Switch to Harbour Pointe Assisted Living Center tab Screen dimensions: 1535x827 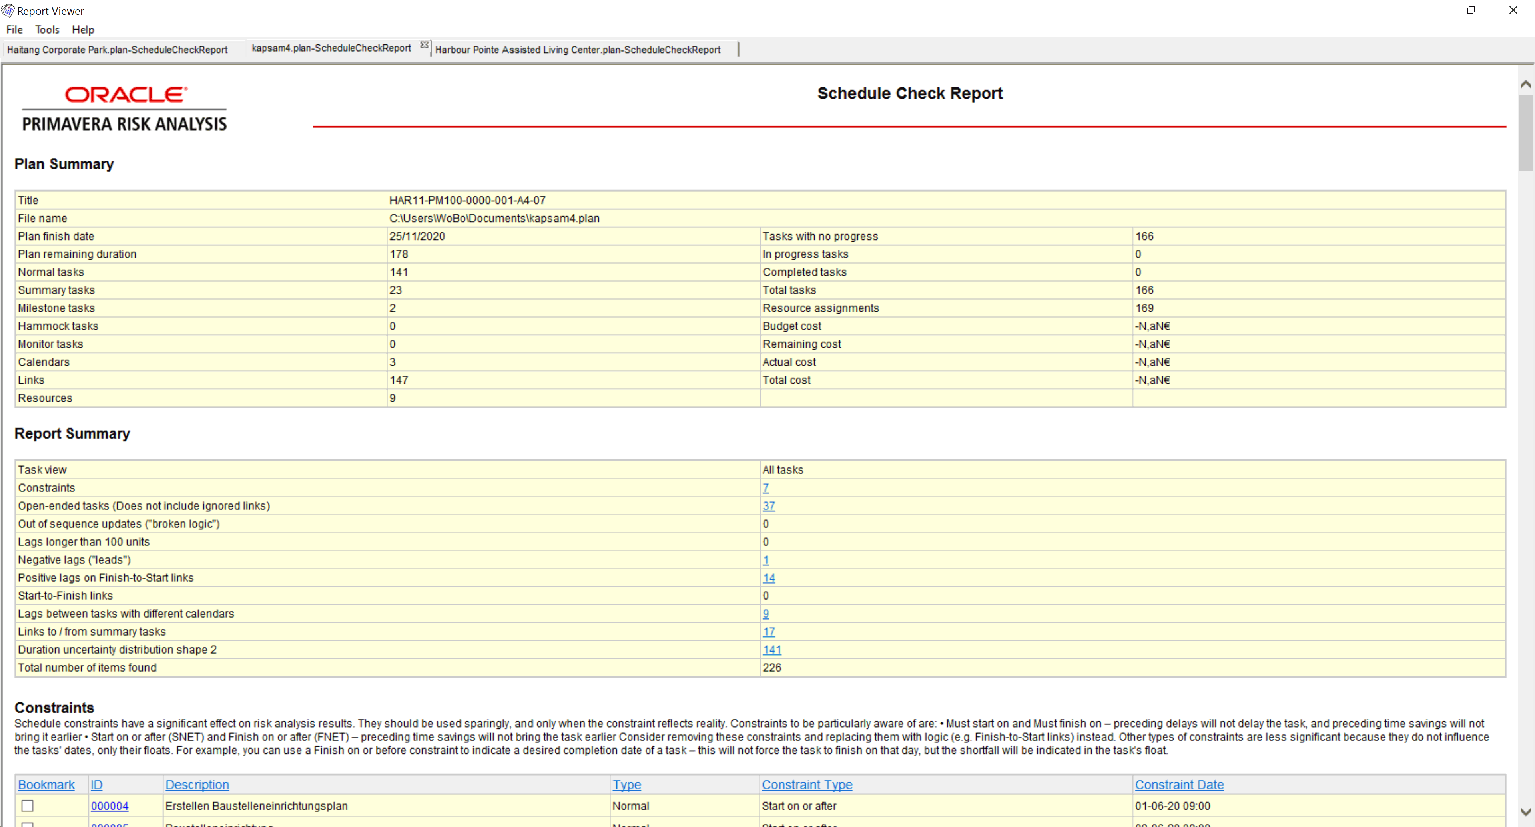point(577,50)
